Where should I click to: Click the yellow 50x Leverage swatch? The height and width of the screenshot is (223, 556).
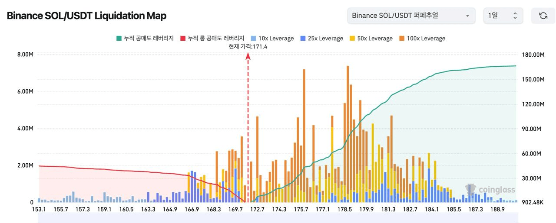click(x=352, y=38)
